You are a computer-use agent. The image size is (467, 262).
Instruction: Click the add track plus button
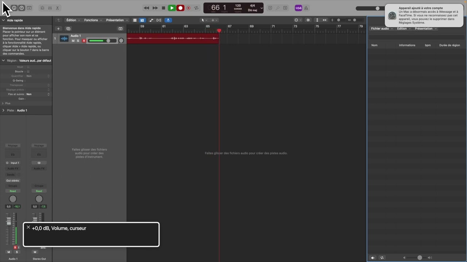[58, 28]
